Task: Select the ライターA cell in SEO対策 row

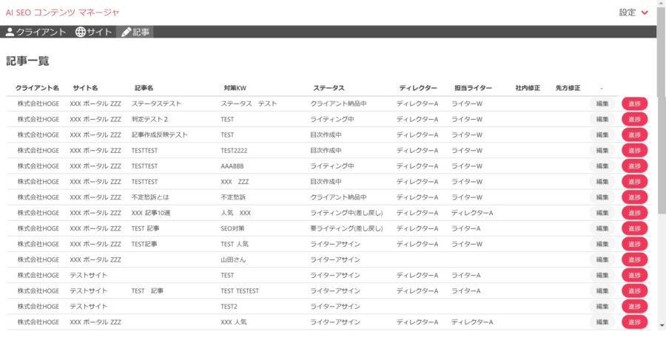Action: (x=466, y=228)
